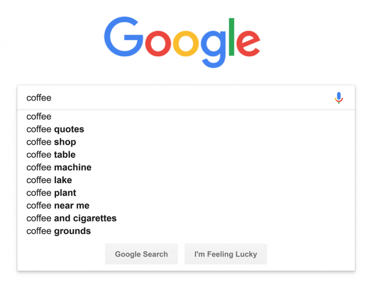Focus the search box containing "coffee"
Viewport: 372px width, 288px height.
coord(174,98)
